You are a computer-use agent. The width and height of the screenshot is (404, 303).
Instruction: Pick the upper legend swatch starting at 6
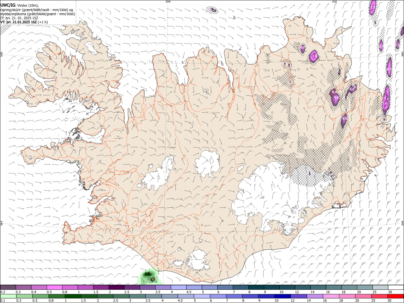(225, 288)
